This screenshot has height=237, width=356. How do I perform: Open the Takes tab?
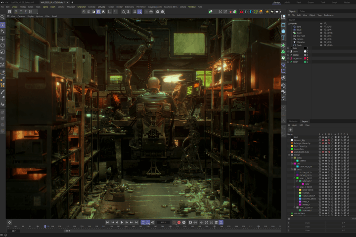tap(302, 11)
